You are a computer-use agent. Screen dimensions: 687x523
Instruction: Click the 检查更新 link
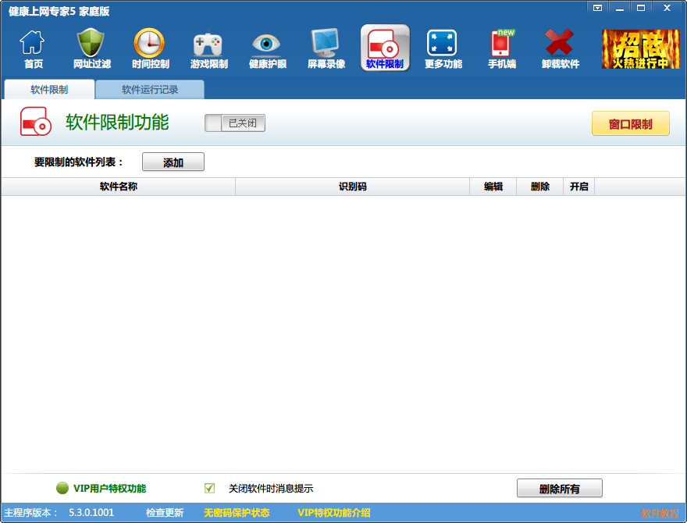point(164,513)
